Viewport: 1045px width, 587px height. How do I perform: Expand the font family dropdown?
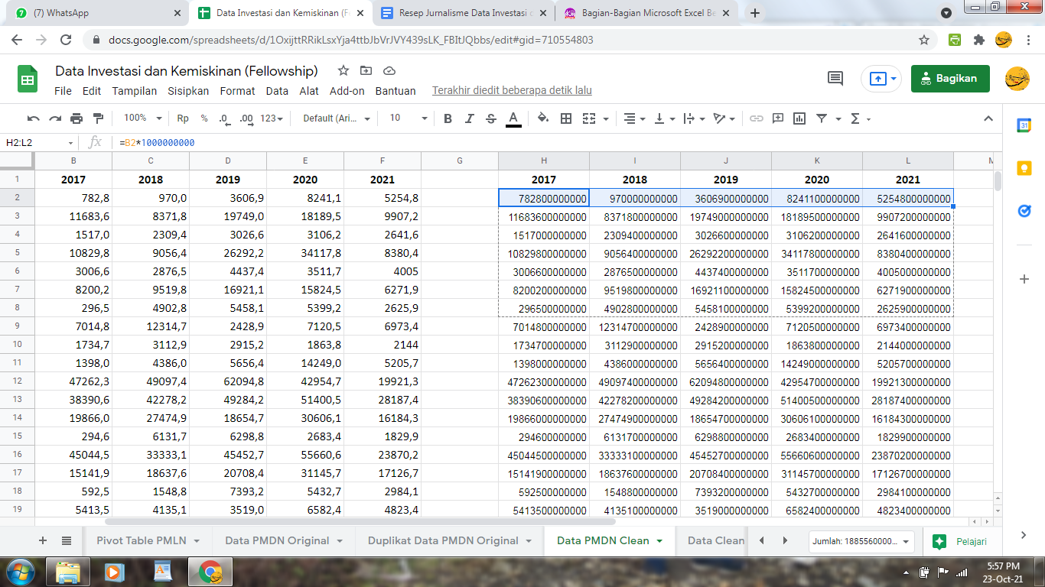tap(337, 118)
